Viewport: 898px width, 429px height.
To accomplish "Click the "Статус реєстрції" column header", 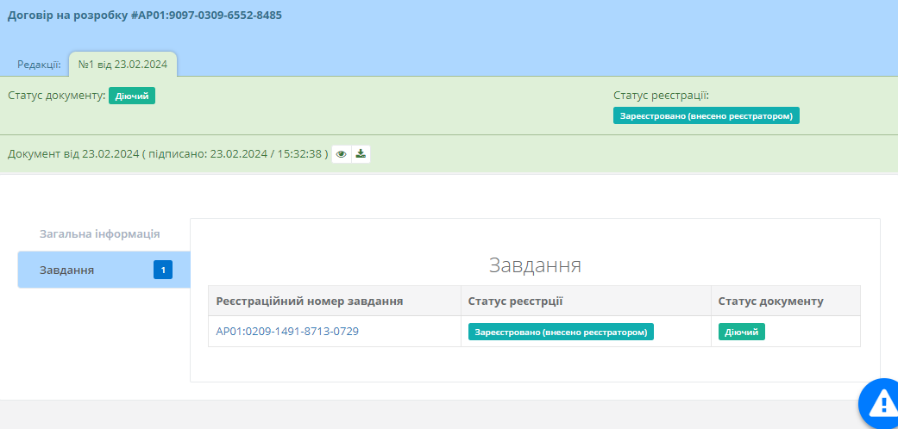I will click(x=516, y=301).
